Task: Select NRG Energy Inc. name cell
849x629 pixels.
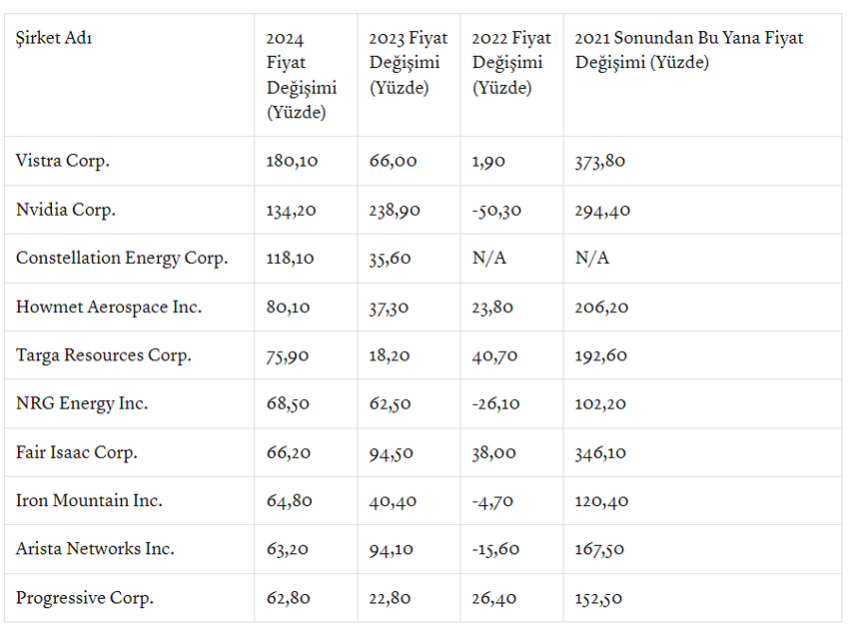Action: (x=82, y=403)
